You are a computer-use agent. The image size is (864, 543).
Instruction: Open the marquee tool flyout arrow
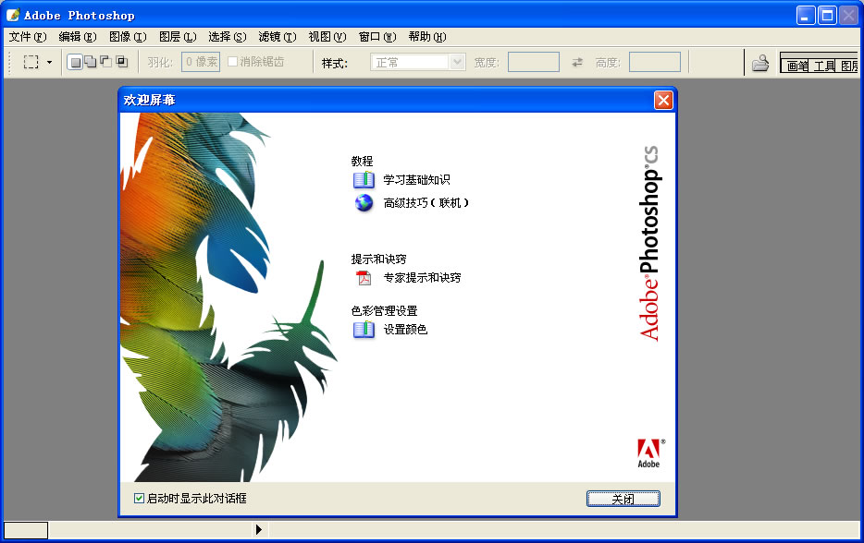click(x=47, y=60)
